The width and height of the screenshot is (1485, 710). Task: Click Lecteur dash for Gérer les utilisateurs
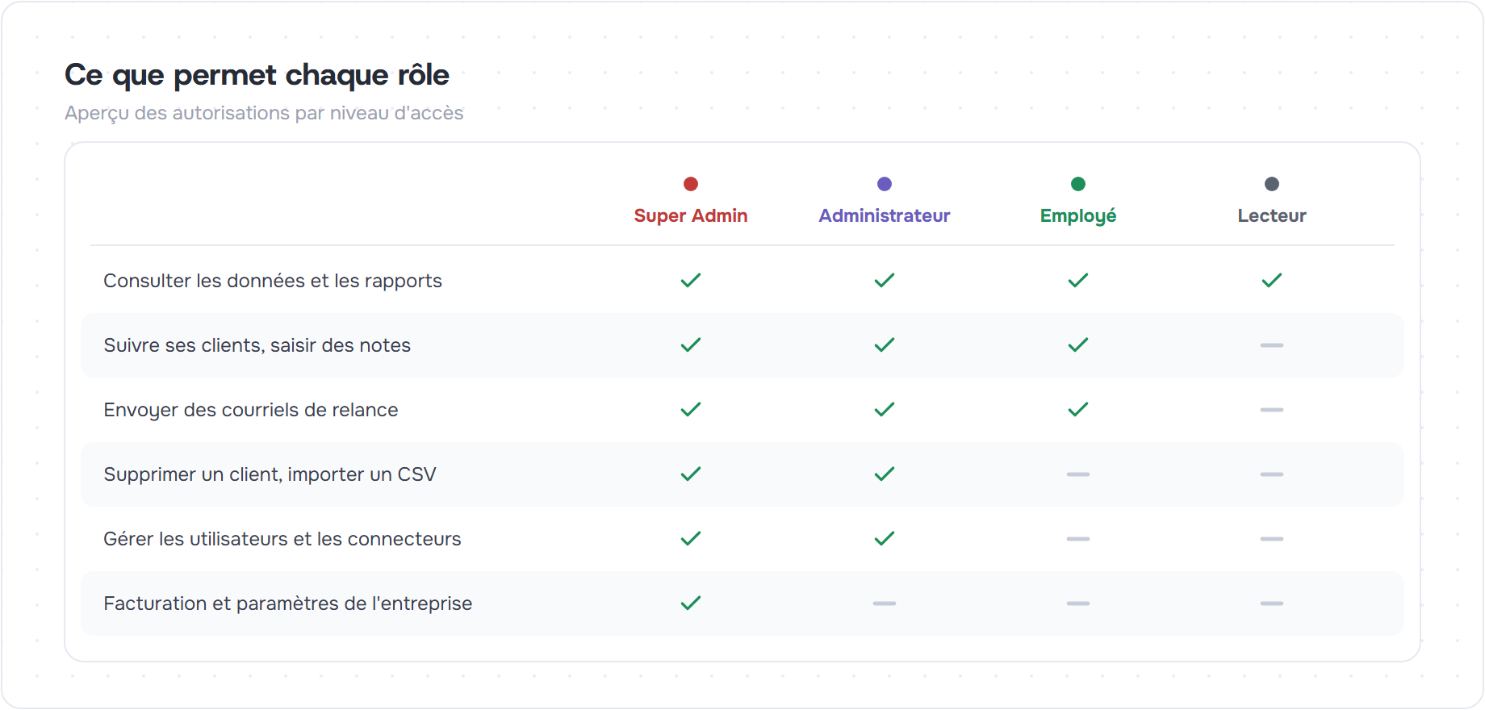[x=1272, y=539]
